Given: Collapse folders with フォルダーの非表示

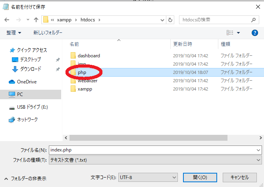Looking at the screenshot, I should tap(25, 179).
